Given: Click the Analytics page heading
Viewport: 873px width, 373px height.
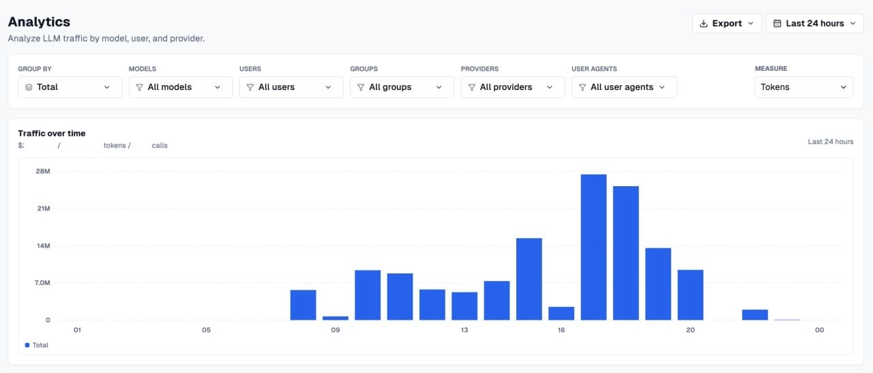Looking at the screenshot, I should coord(39,22).
